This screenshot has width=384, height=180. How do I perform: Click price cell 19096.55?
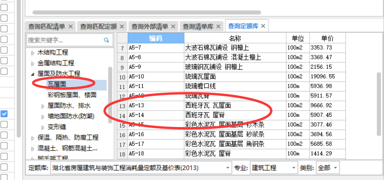(x=327, y=77)
